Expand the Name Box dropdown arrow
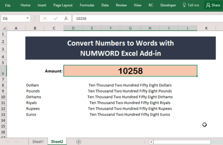Image resolution: width=223 pixels, height=145 pixels. click(x=27, y=18)
